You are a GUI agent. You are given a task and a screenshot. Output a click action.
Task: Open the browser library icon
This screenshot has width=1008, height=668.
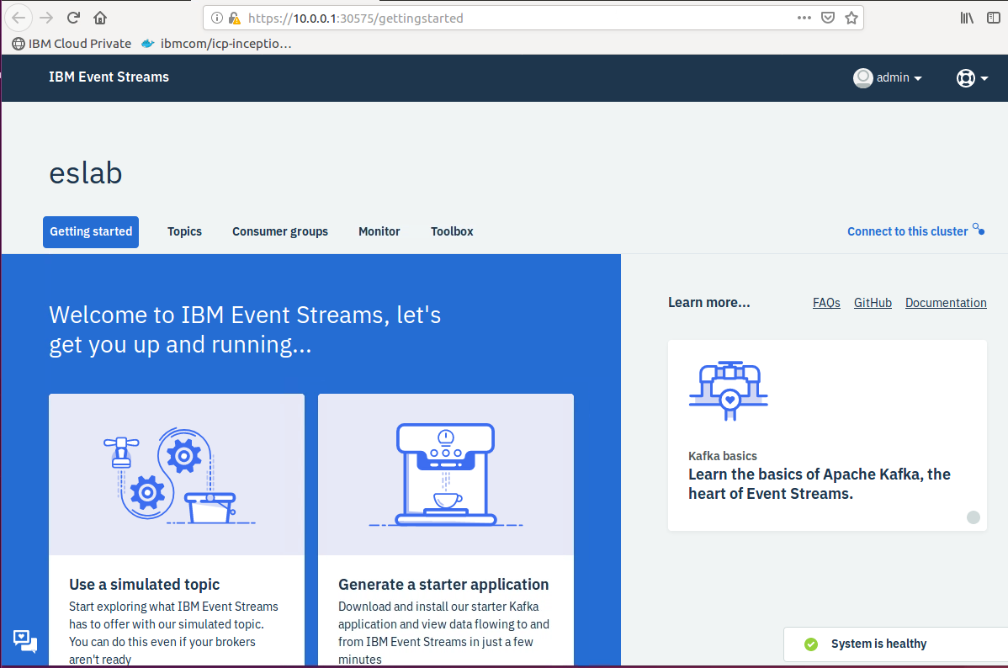click(967, 18)
